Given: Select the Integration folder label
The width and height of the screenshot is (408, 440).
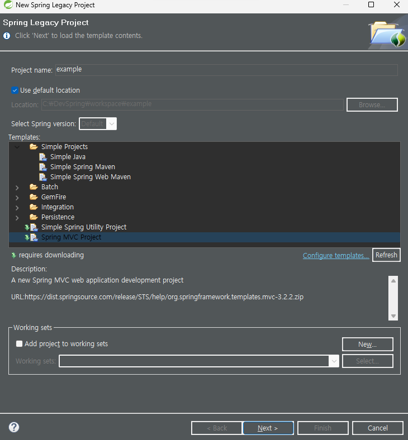Looking at the screenshot, I should pyautogui.click(x=57, y=207).
